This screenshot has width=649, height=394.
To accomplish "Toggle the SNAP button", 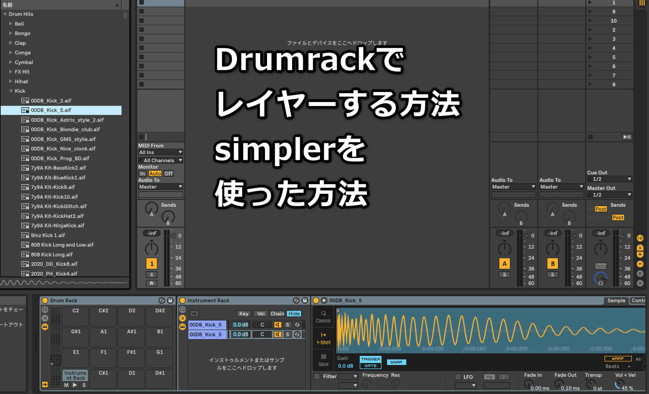I will [396, 362].
